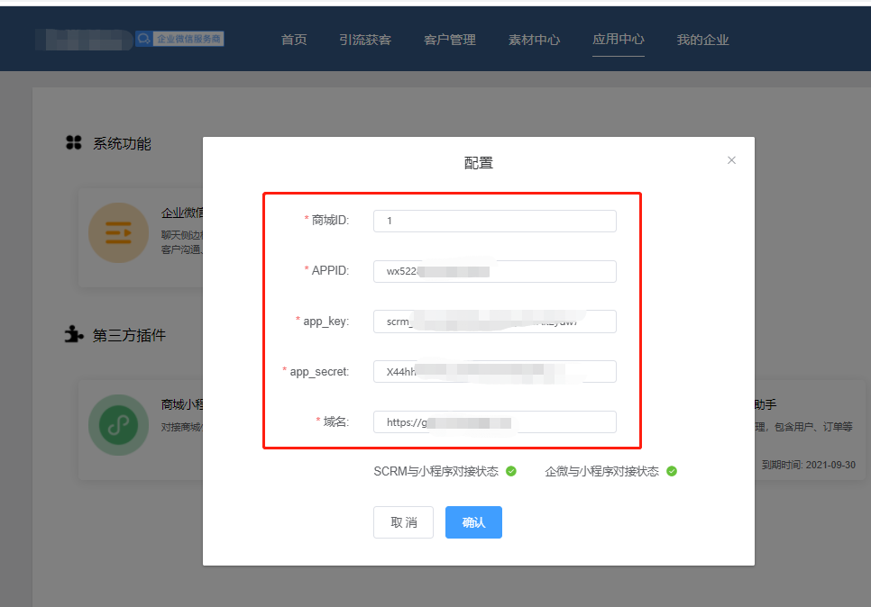Click green check beside SCRM与小程序对接状态

511,471
